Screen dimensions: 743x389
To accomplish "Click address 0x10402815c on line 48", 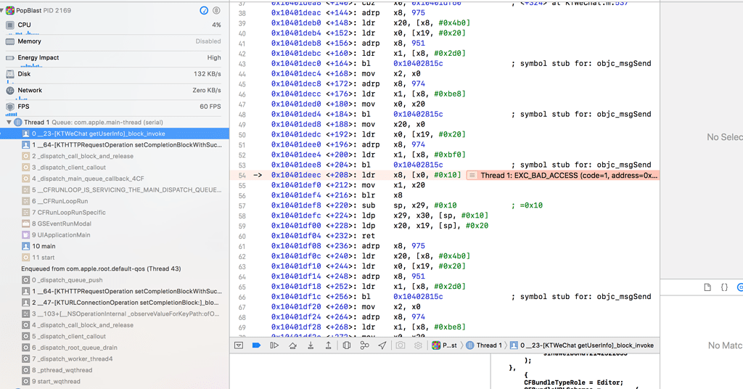I will click(418, 114).
